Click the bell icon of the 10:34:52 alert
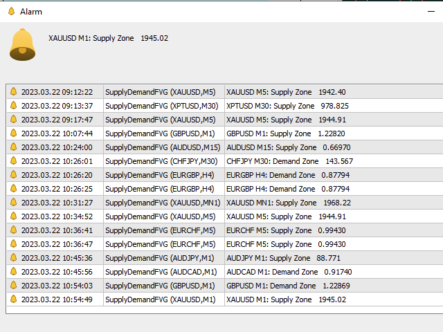443x332 pixels. (x=13, y=216)
